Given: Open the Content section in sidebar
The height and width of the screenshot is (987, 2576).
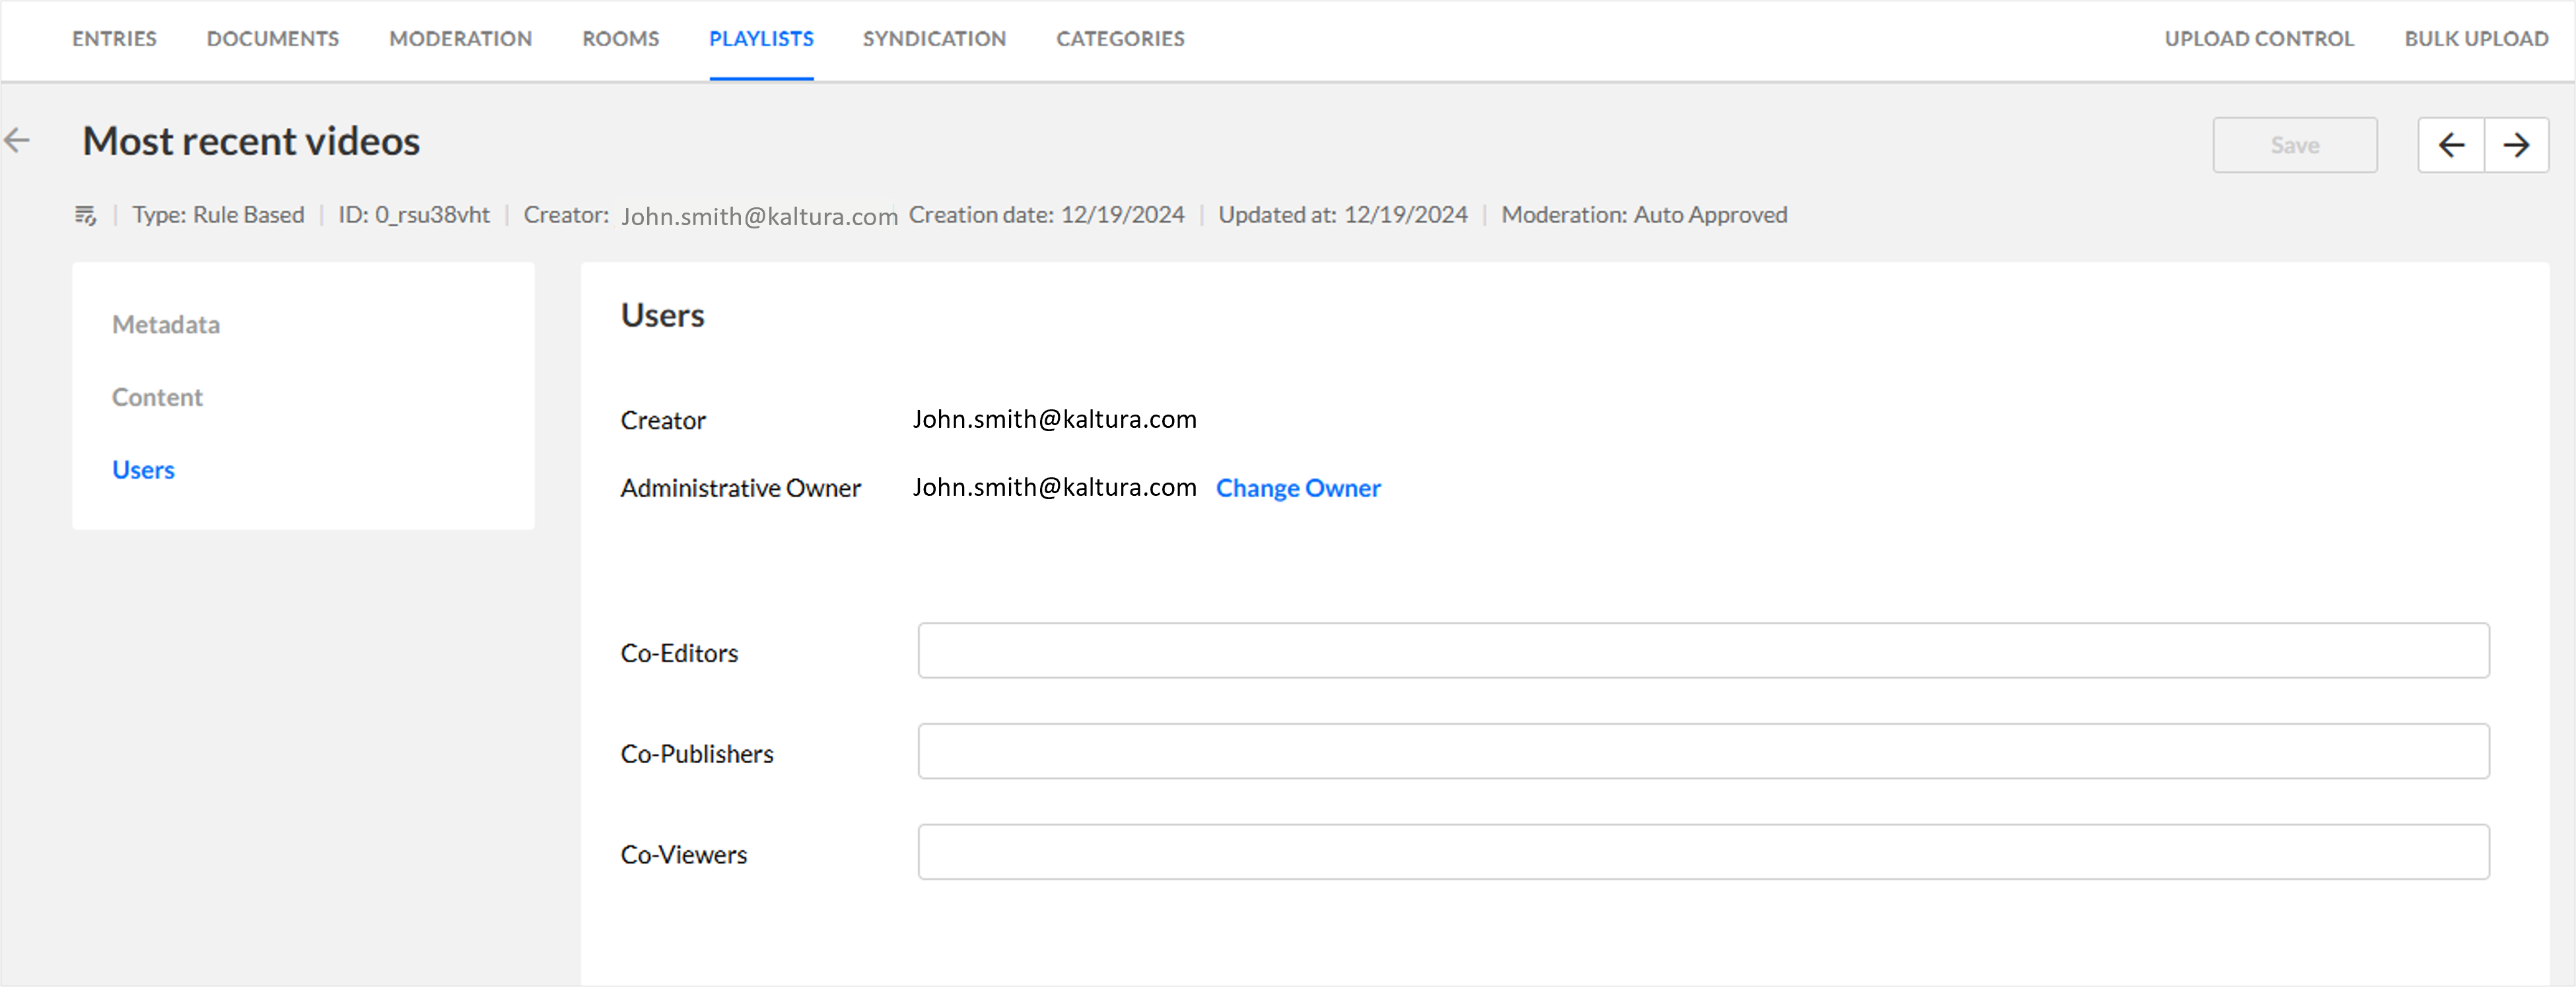Looking at the screenshot, I should pos(157,398).
